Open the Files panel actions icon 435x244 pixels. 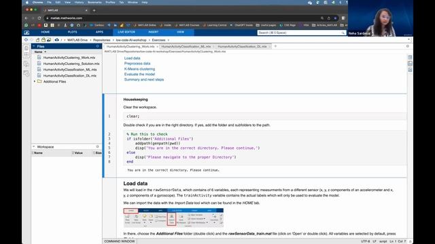[97, 46]
